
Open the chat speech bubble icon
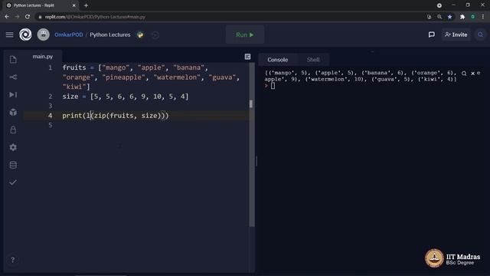click(x=432, y=34)
